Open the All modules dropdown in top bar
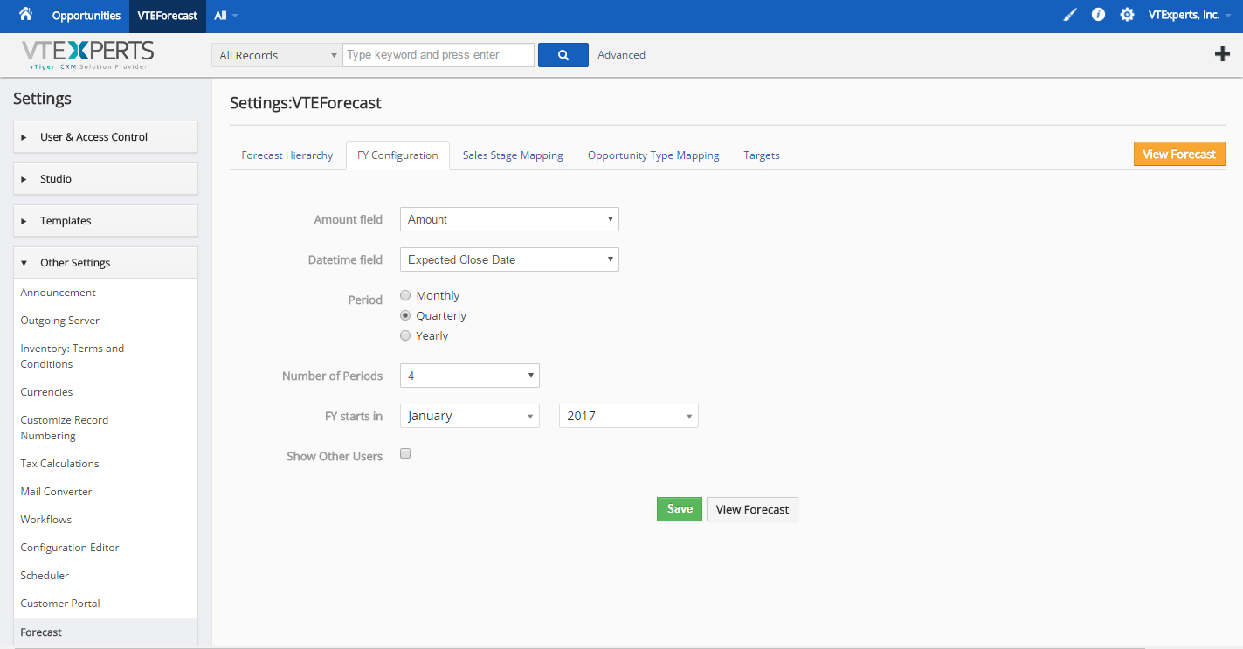Screen dimensions: 1243x649 click(226, 16)
